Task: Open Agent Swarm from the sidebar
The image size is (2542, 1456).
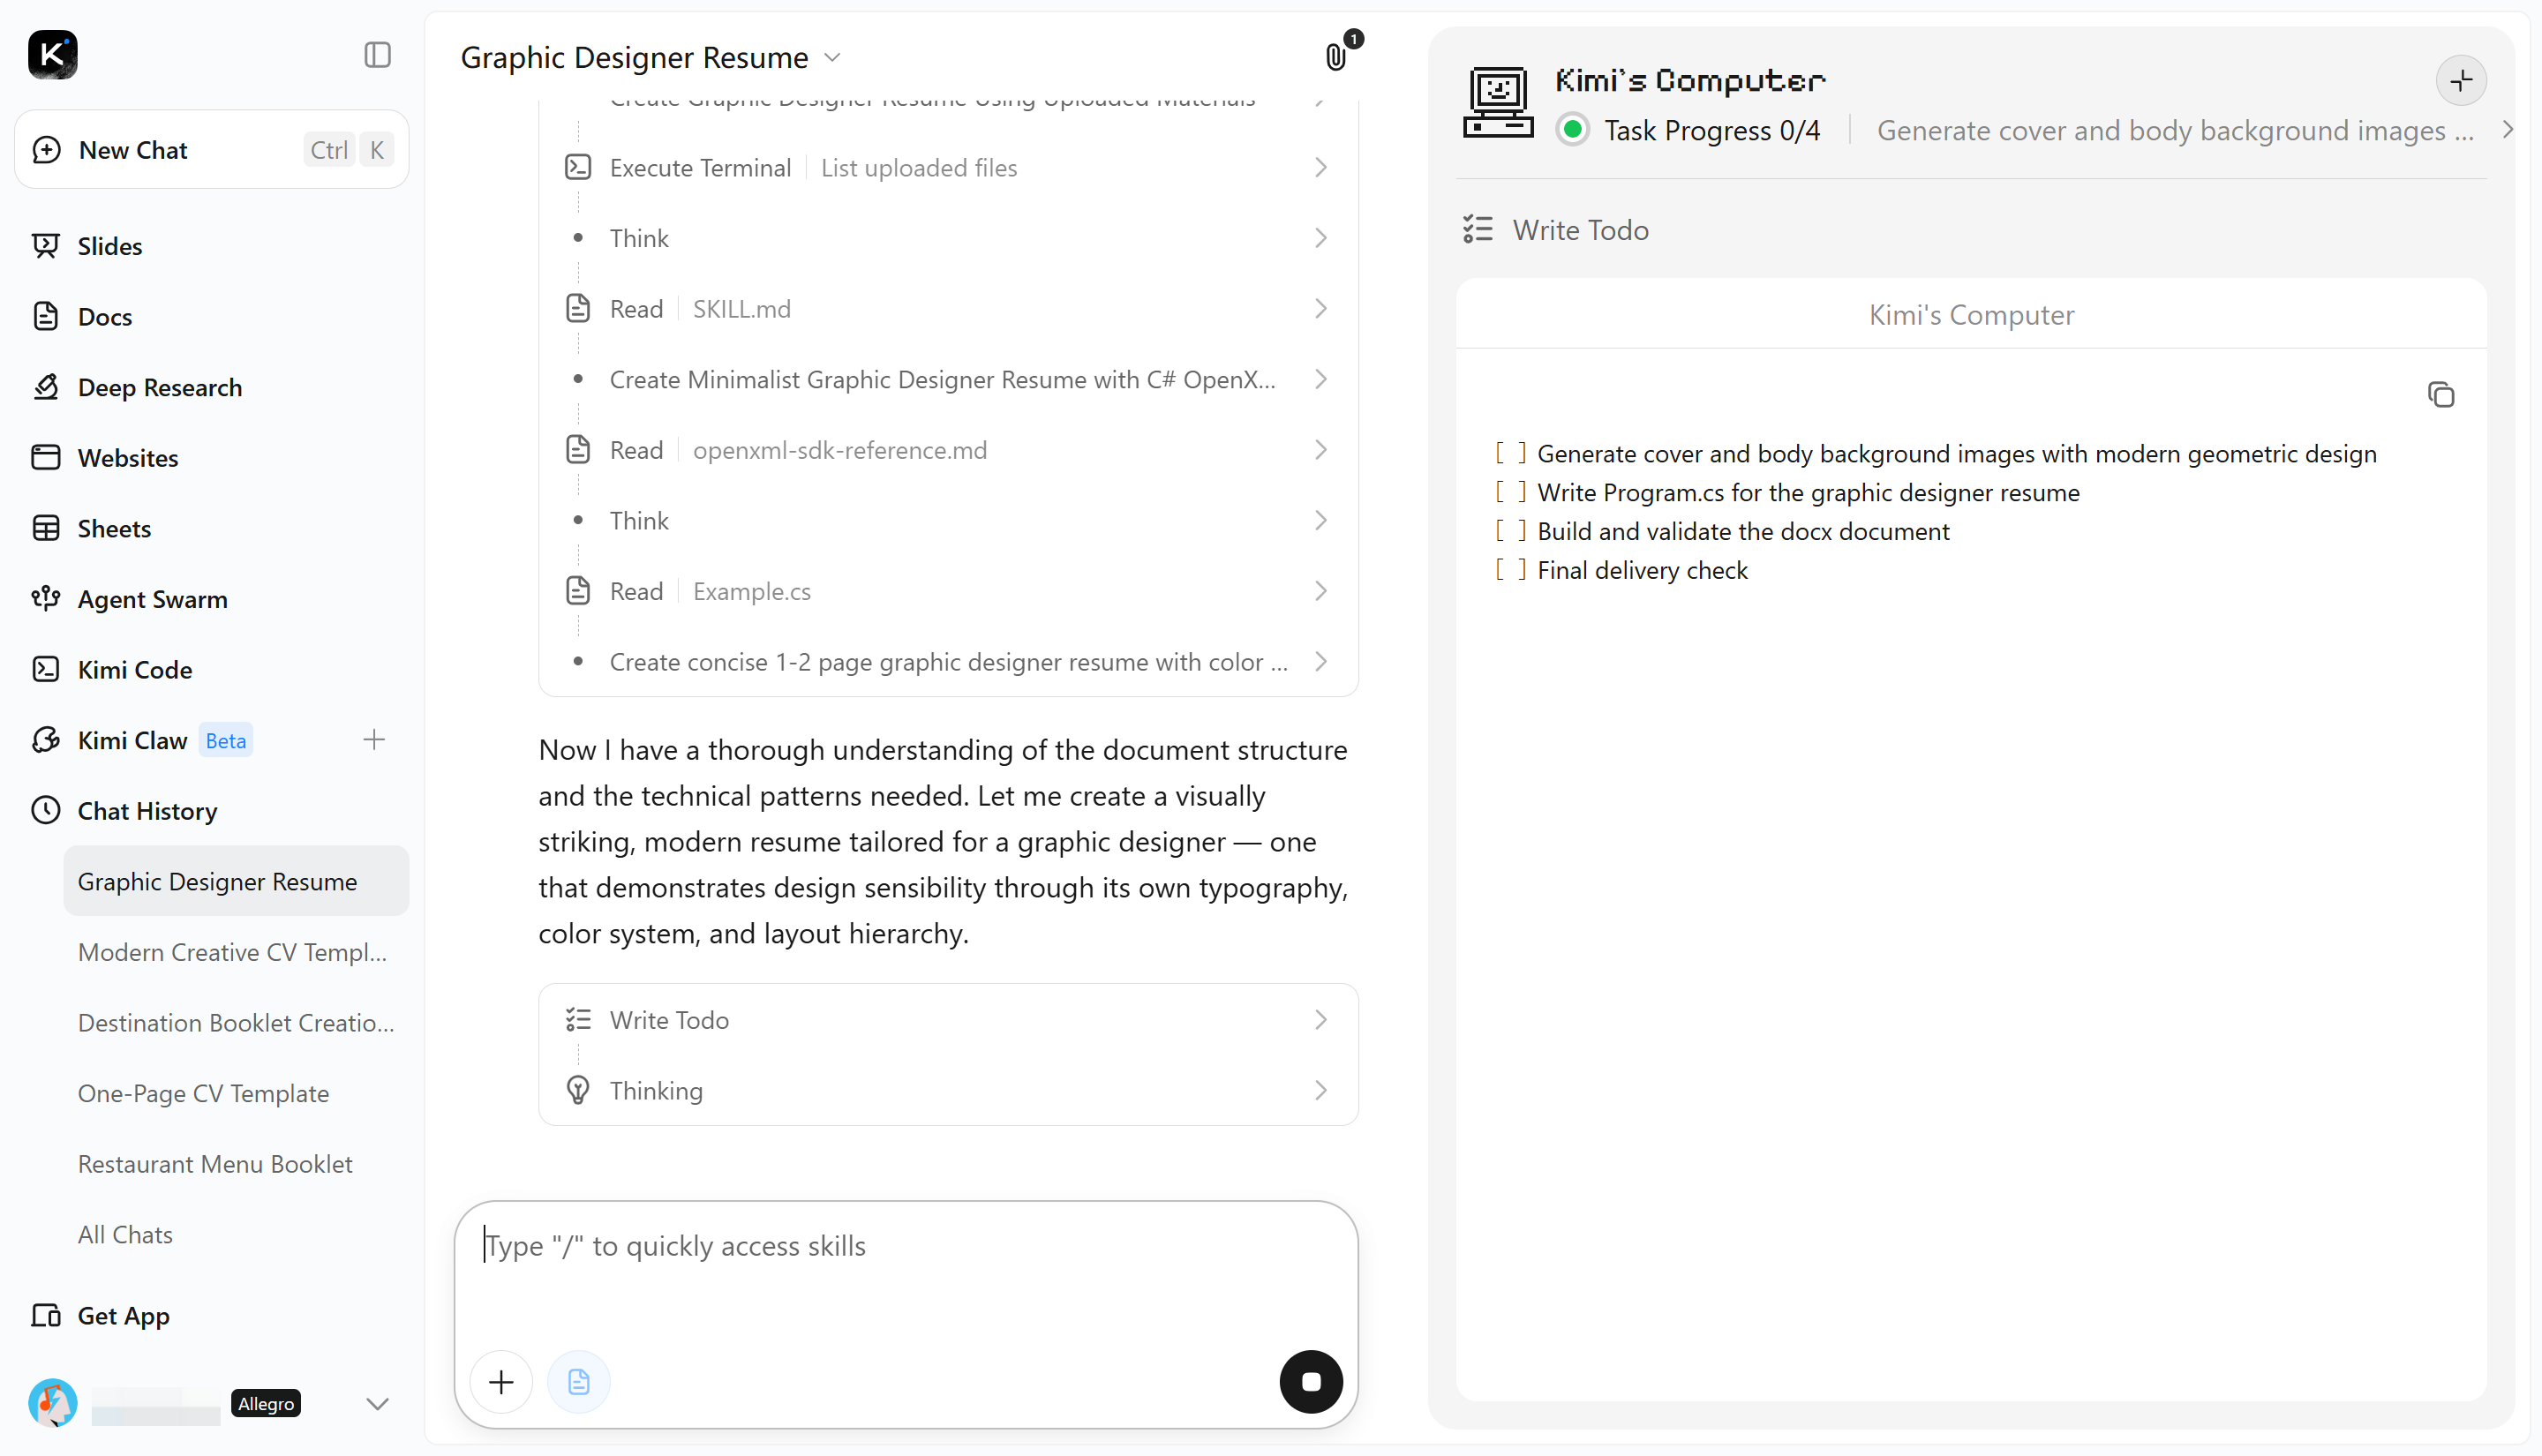Action: click(x=212, y=598)
